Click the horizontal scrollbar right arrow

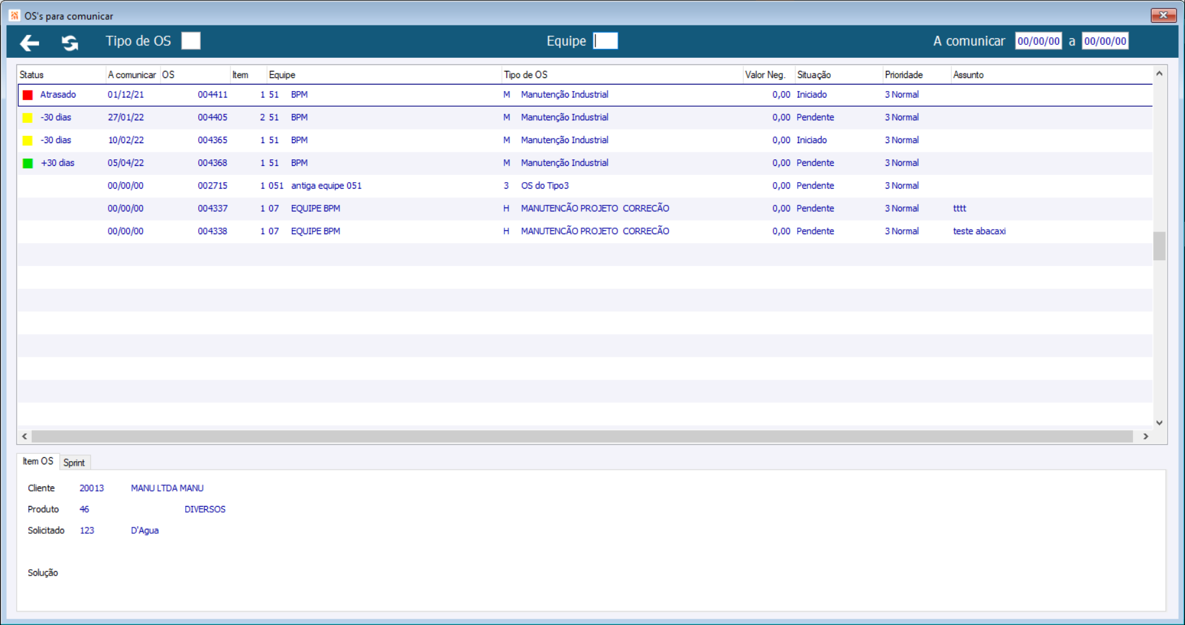coord(1146,436)
